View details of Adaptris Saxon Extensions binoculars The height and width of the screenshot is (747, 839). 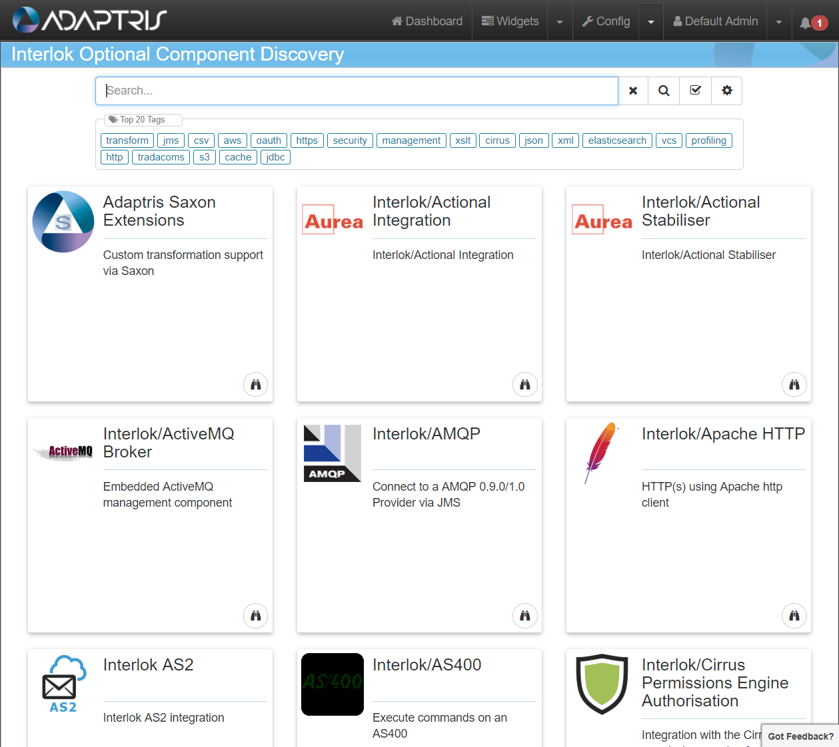(x=255, y=384)
